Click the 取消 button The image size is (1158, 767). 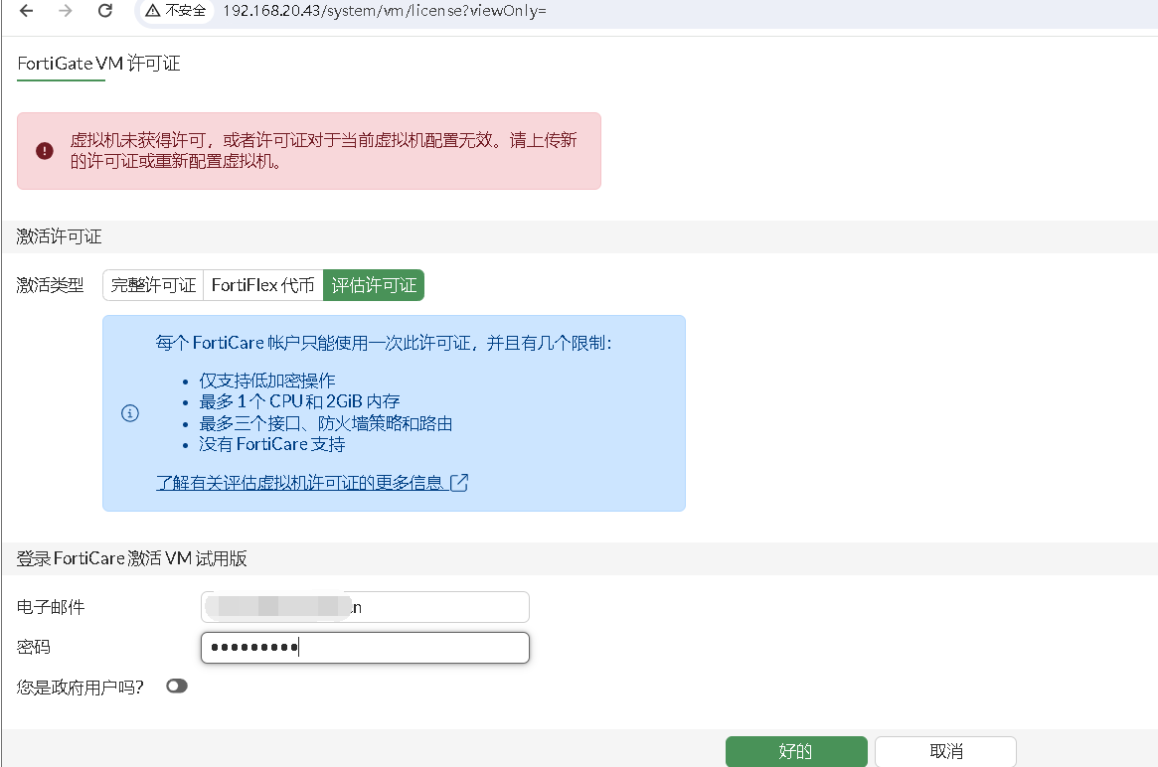[x=946, y=751]
